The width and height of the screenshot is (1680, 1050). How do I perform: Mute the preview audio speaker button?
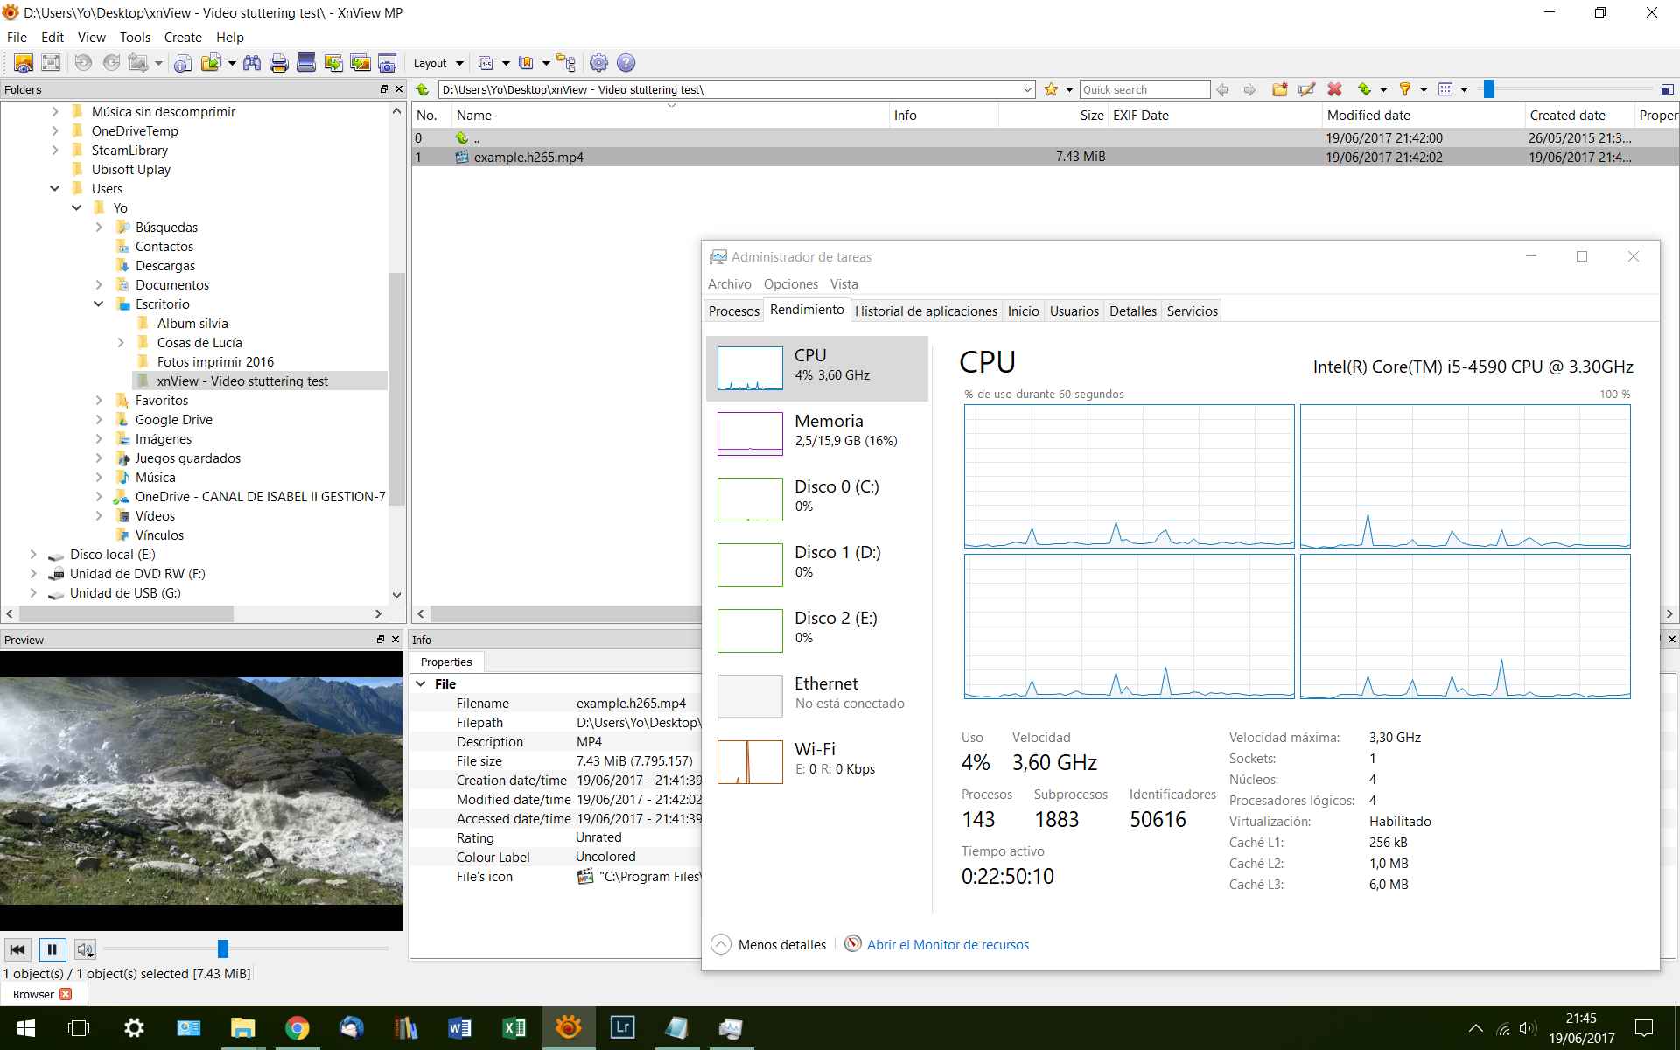[85, 949]
